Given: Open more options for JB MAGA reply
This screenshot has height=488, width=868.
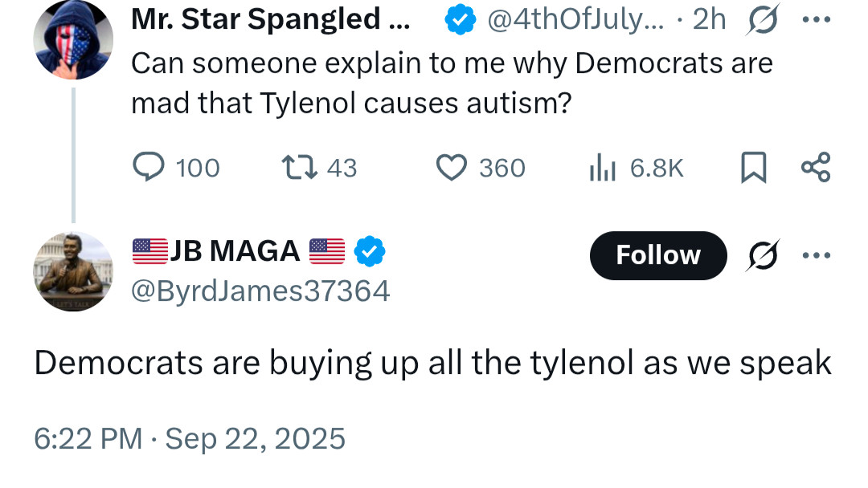Looking at the screenshot, I should click(816, 256).
